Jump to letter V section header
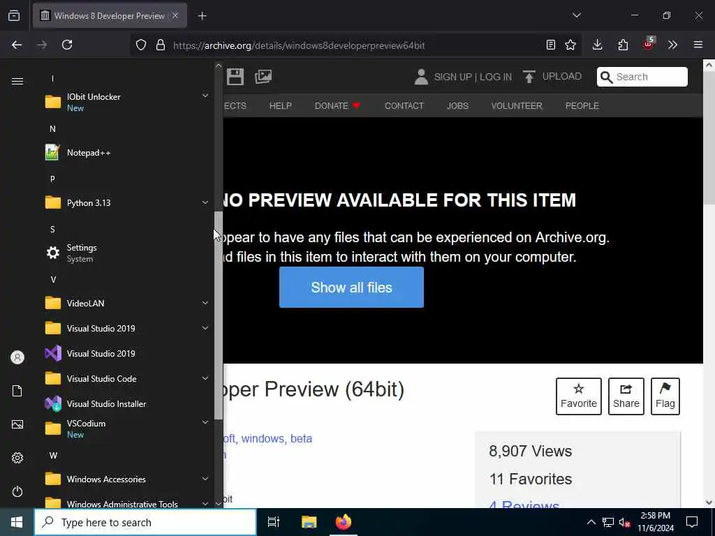 (53, 279)
